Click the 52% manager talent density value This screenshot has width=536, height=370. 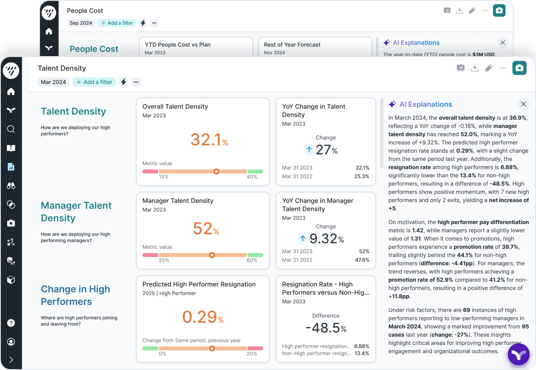[206, 229]
